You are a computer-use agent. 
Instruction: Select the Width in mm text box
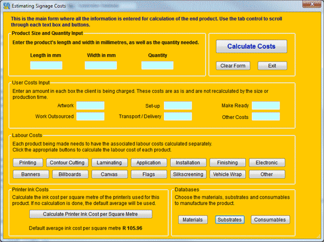(101, 65)
